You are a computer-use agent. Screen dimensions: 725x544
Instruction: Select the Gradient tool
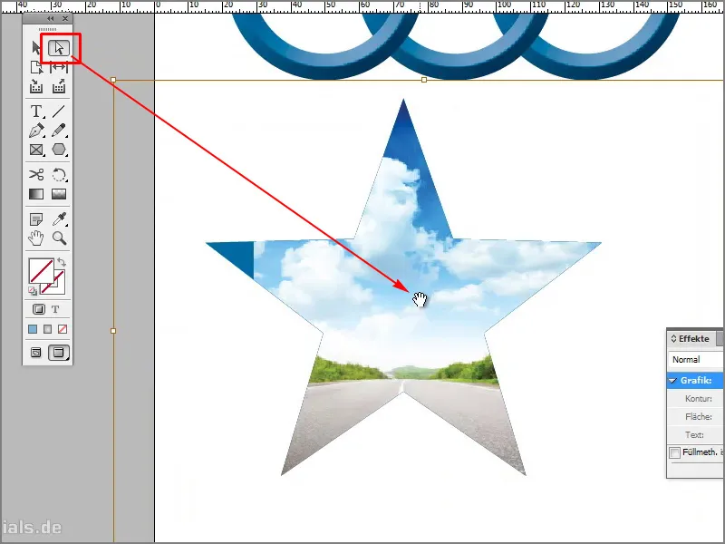(36, 192)
